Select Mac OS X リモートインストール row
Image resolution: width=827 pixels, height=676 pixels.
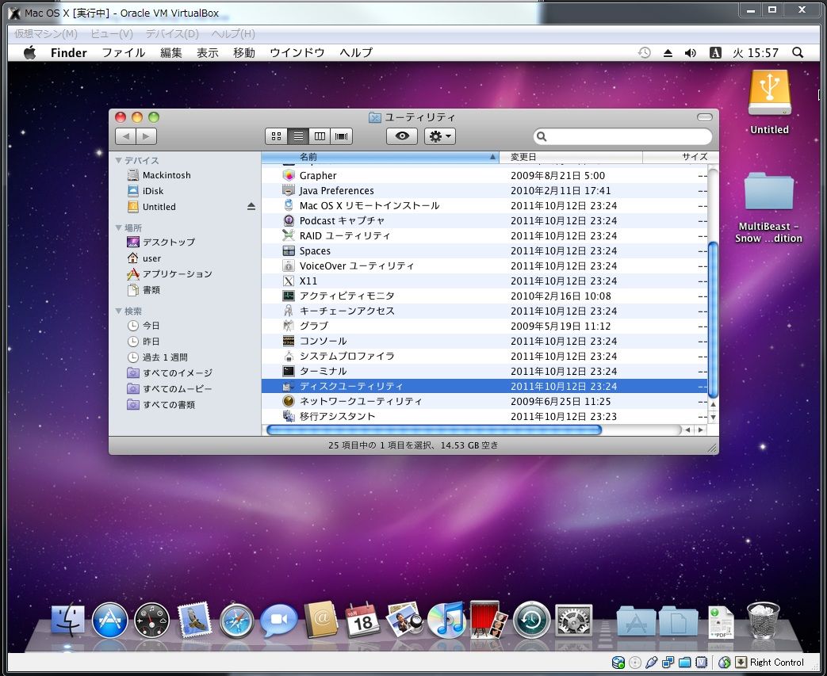click(484, 205)
